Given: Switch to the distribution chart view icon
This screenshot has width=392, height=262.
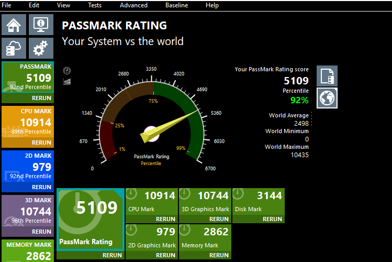Looking at the screenshot, I should point(67,82).
